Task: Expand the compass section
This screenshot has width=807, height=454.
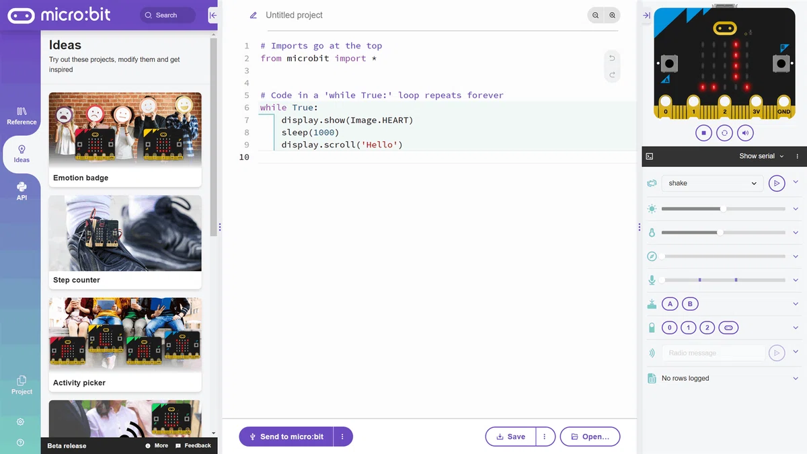Action: 796,256
